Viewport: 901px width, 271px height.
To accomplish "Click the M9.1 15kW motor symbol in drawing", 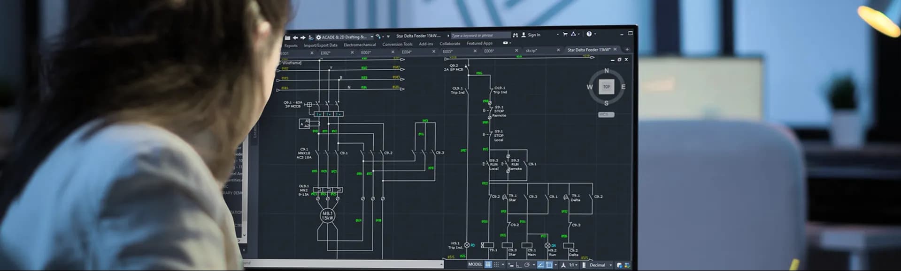I will coord(327,216).
